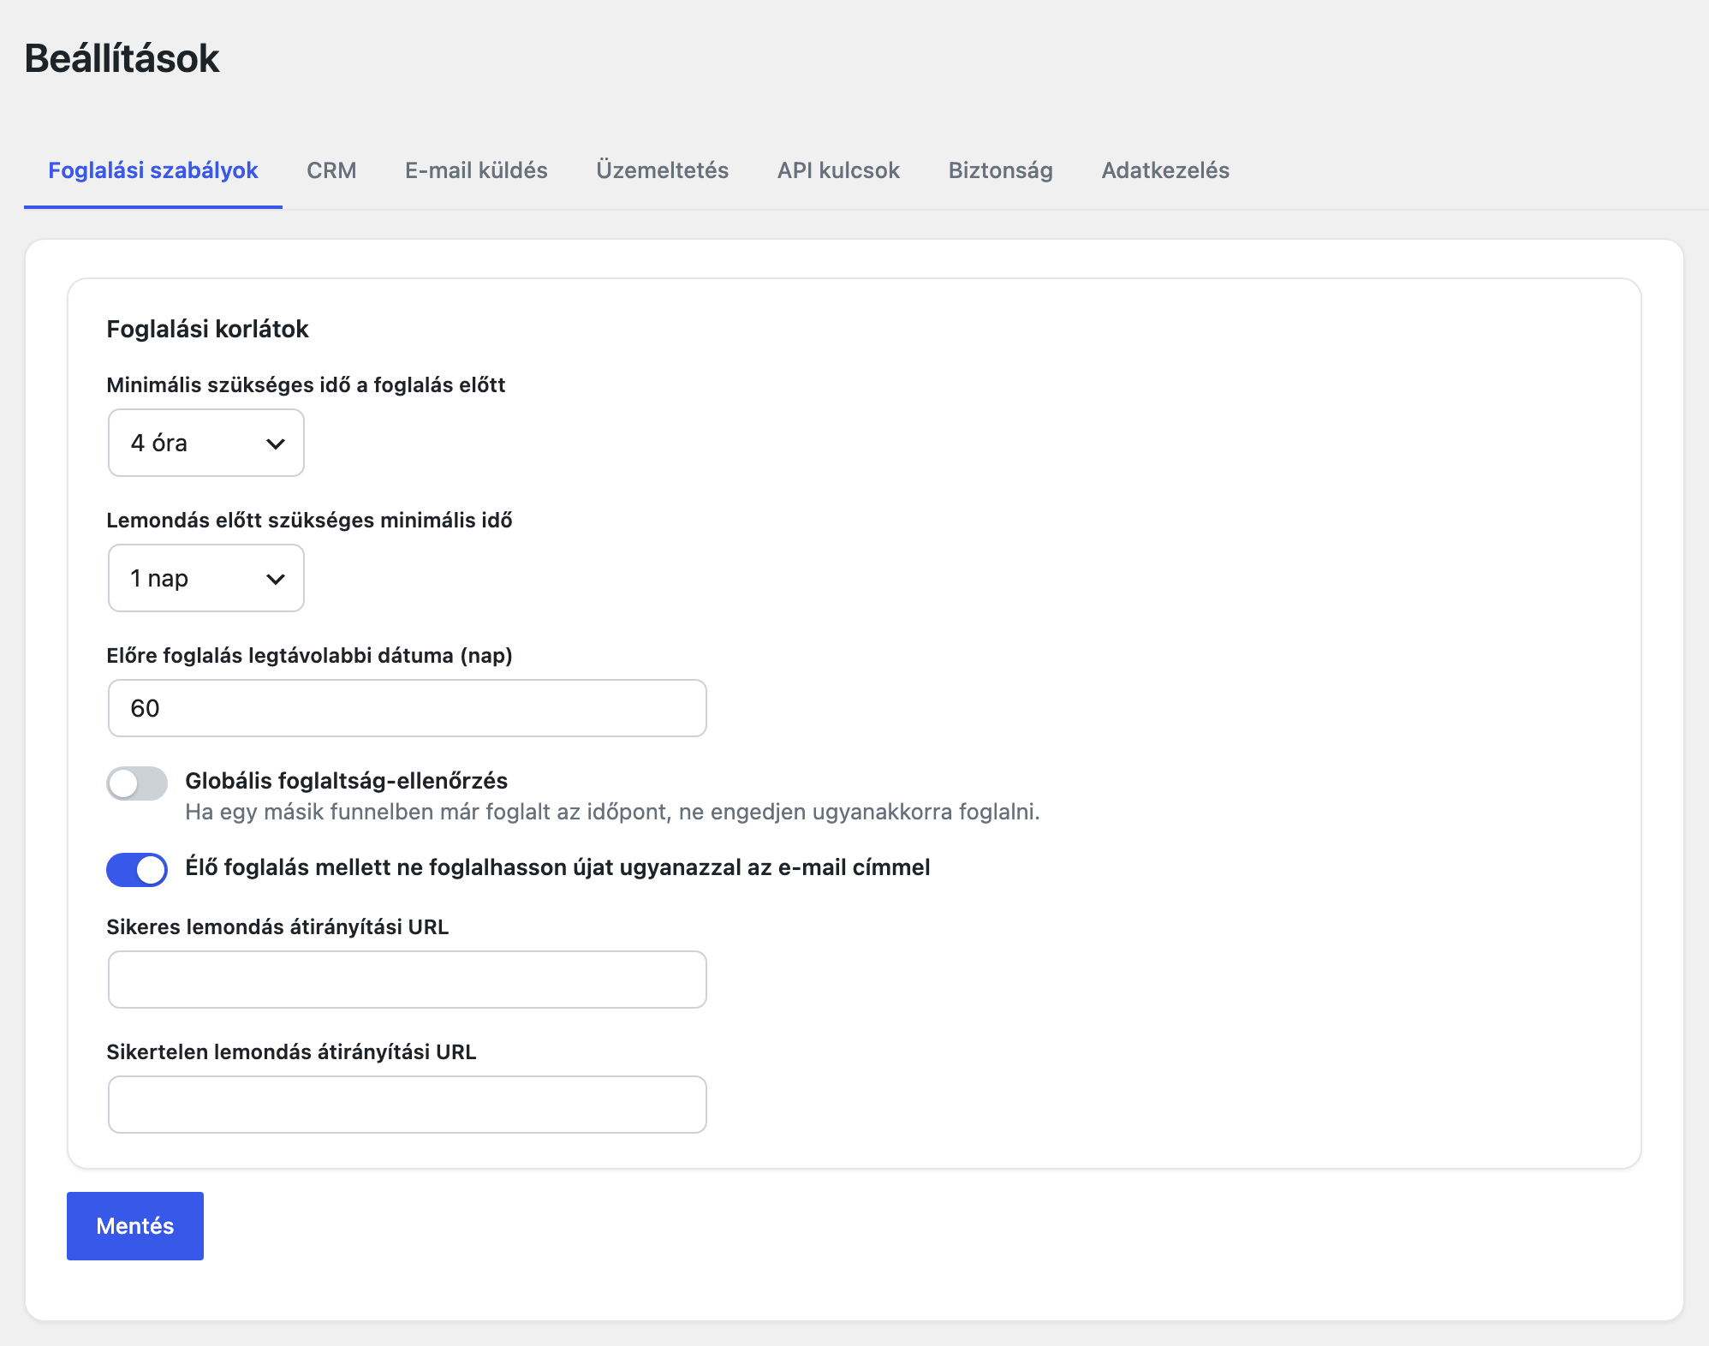Click the 'Élő foglalás mellett ne foglalhasson' label

click(557, 867)
